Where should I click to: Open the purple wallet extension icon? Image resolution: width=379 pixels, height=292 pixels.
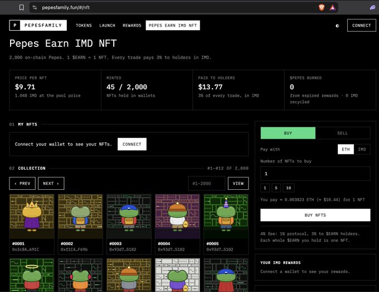pyautogui.click(x=373, y=7)
